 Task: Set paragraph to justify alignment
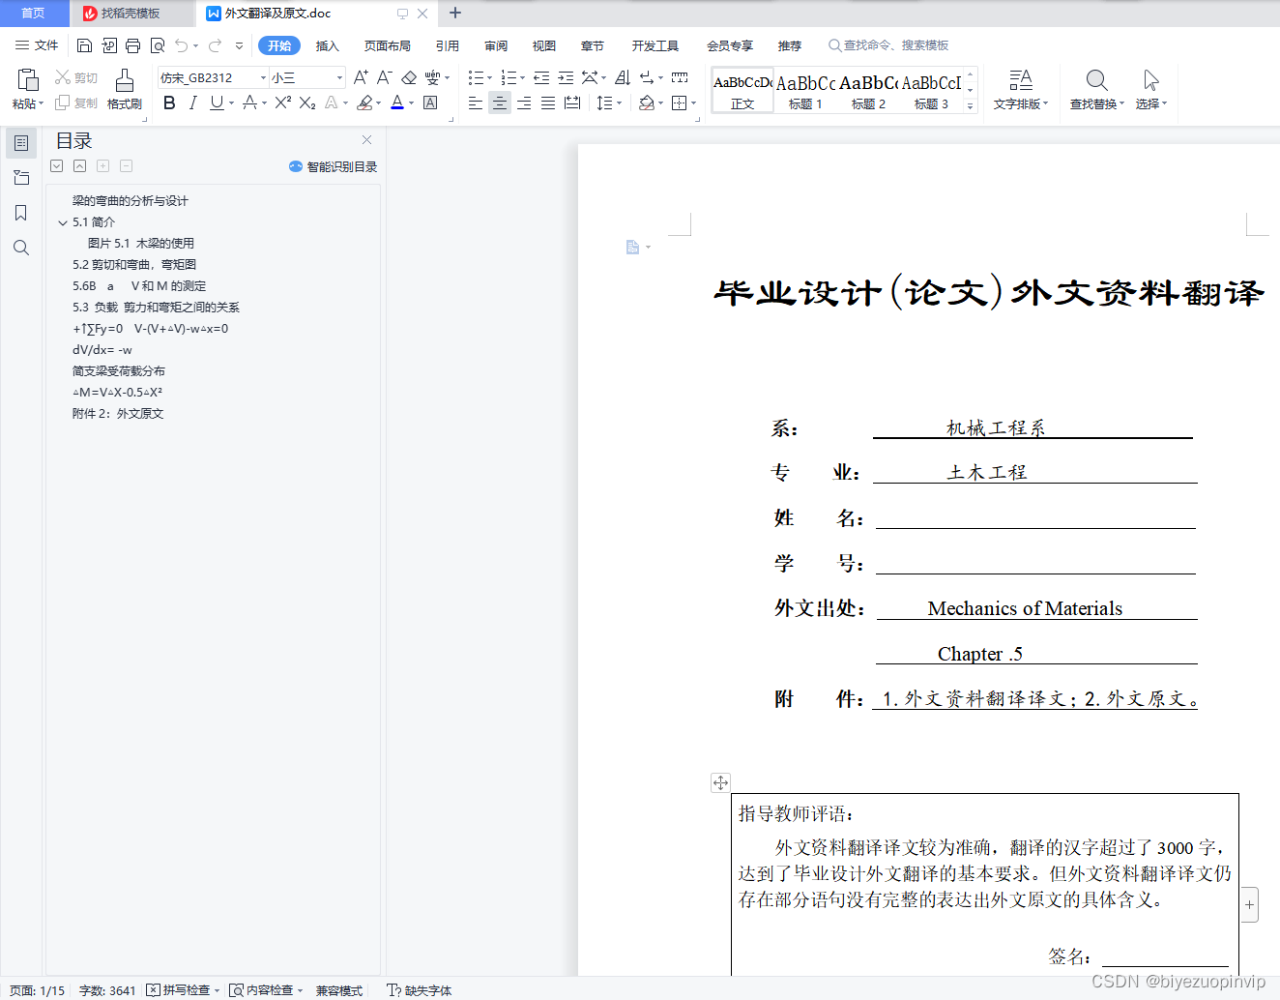tap(548, 103)
